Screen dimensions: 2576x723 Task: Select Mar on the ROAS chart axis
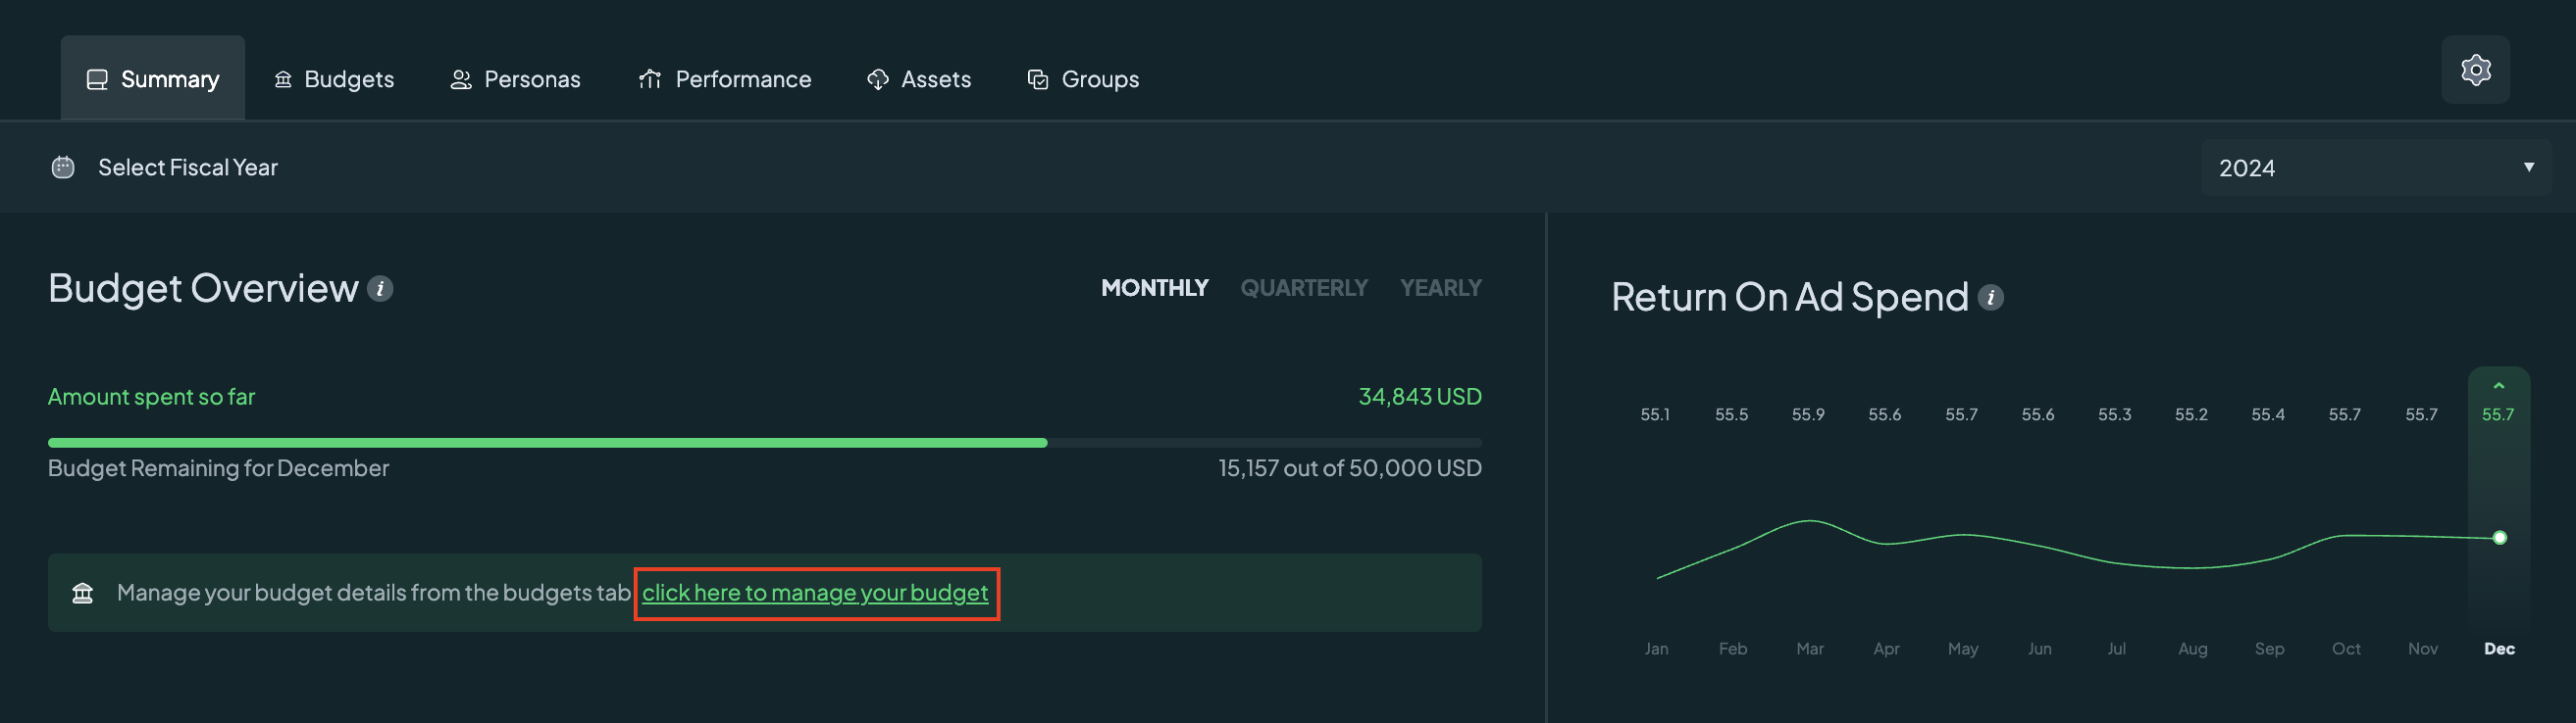[1809, 650]
